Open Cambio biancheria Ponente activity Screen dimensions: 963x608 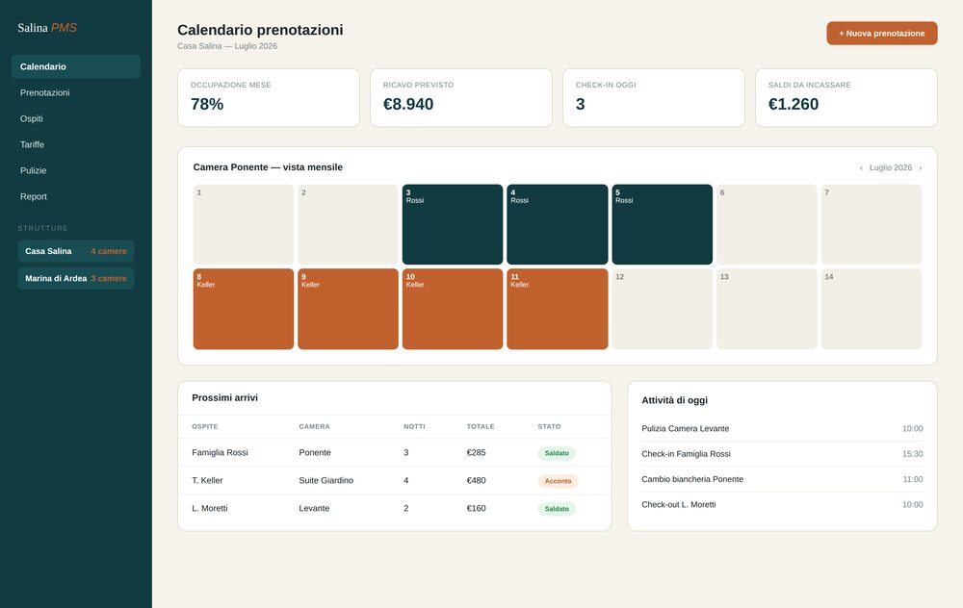(x=782, y=479)
